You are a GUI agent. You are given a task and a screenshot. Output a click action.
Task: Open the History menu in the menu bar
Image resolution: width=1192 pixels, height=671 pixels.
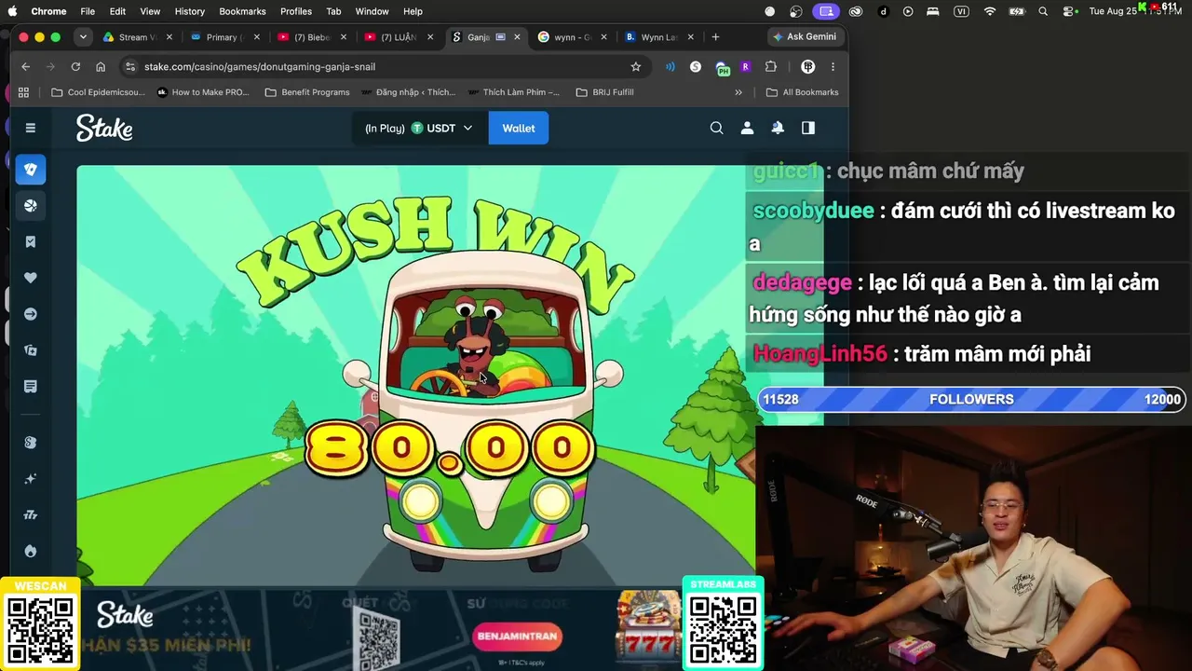(189, 11)
